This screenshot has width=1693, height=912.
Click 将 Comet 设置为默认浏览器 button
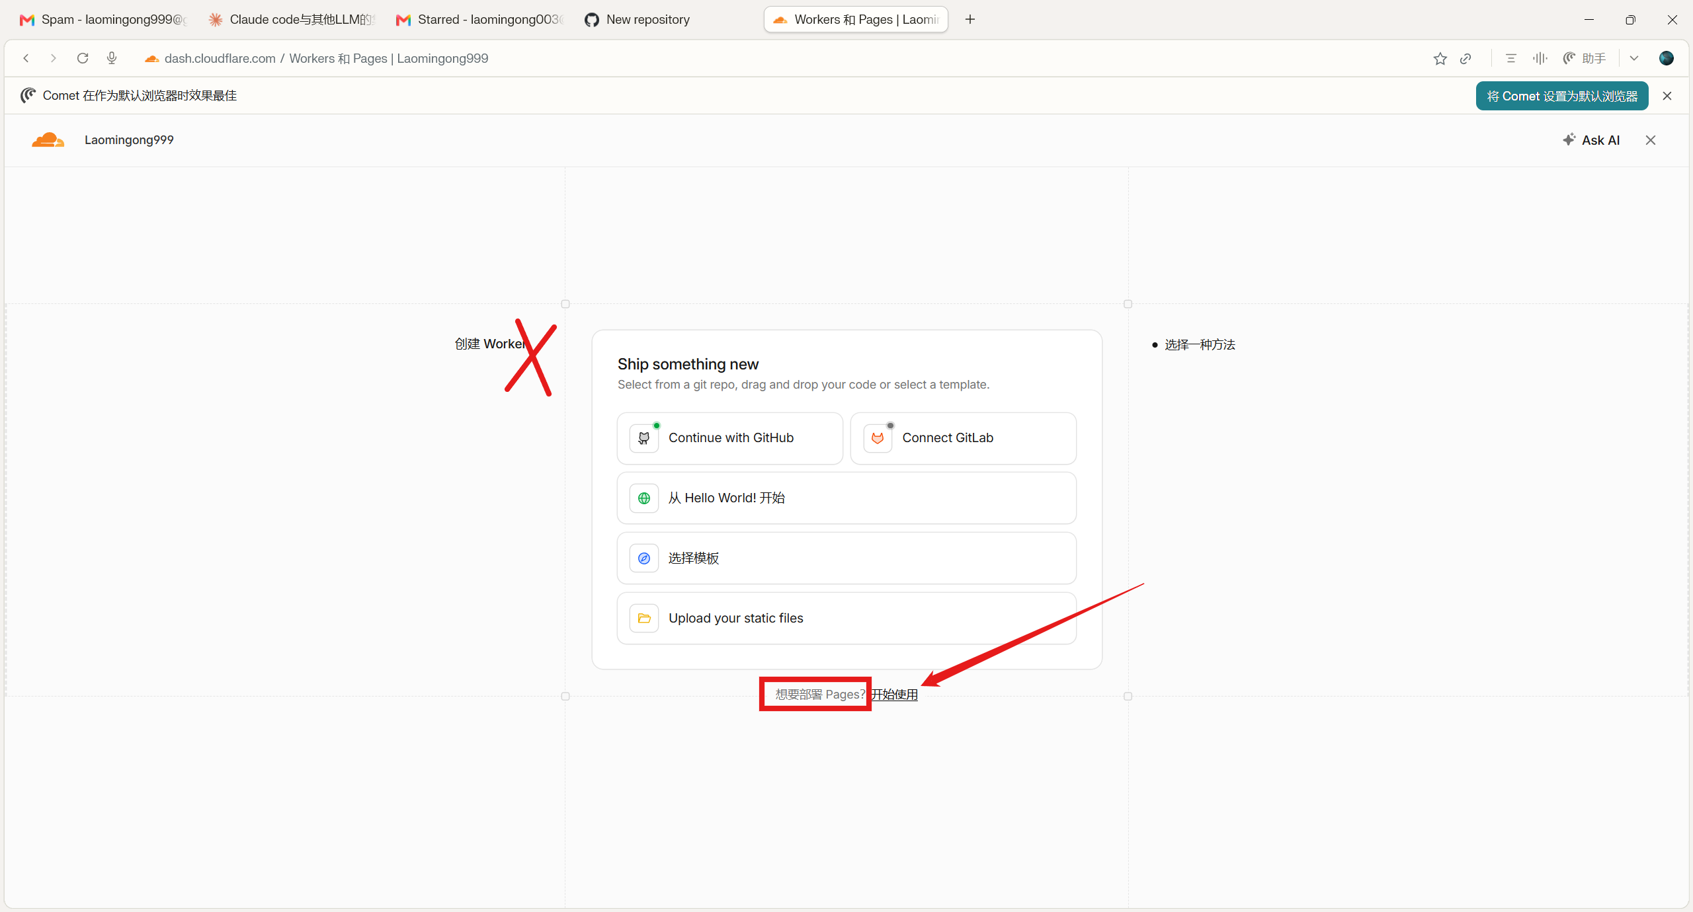[x=1562, y=96]
